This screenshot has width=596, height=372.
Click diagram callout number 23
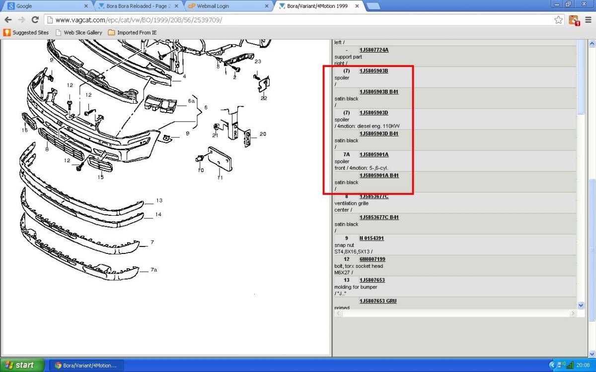click(x=258, y=62)
